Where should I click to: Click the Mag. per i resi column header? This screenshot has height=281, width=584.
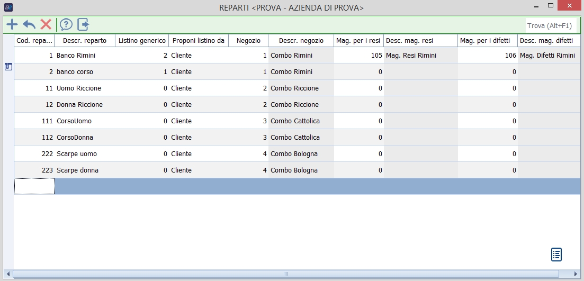pos(358,41)
